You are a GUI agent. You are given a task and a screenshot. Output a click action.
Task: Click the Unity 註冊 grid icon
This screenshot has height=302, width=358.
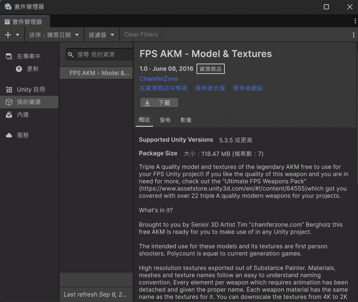pyautogui.click(x=9, y=90)
